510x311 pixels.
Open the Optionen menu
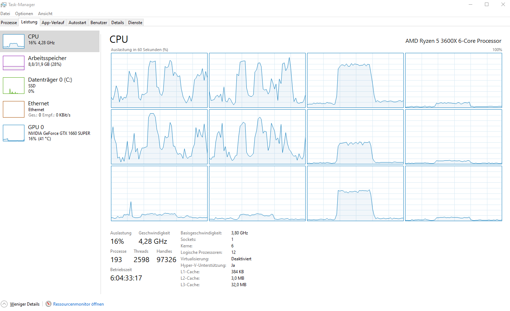[x=24, y=14]
